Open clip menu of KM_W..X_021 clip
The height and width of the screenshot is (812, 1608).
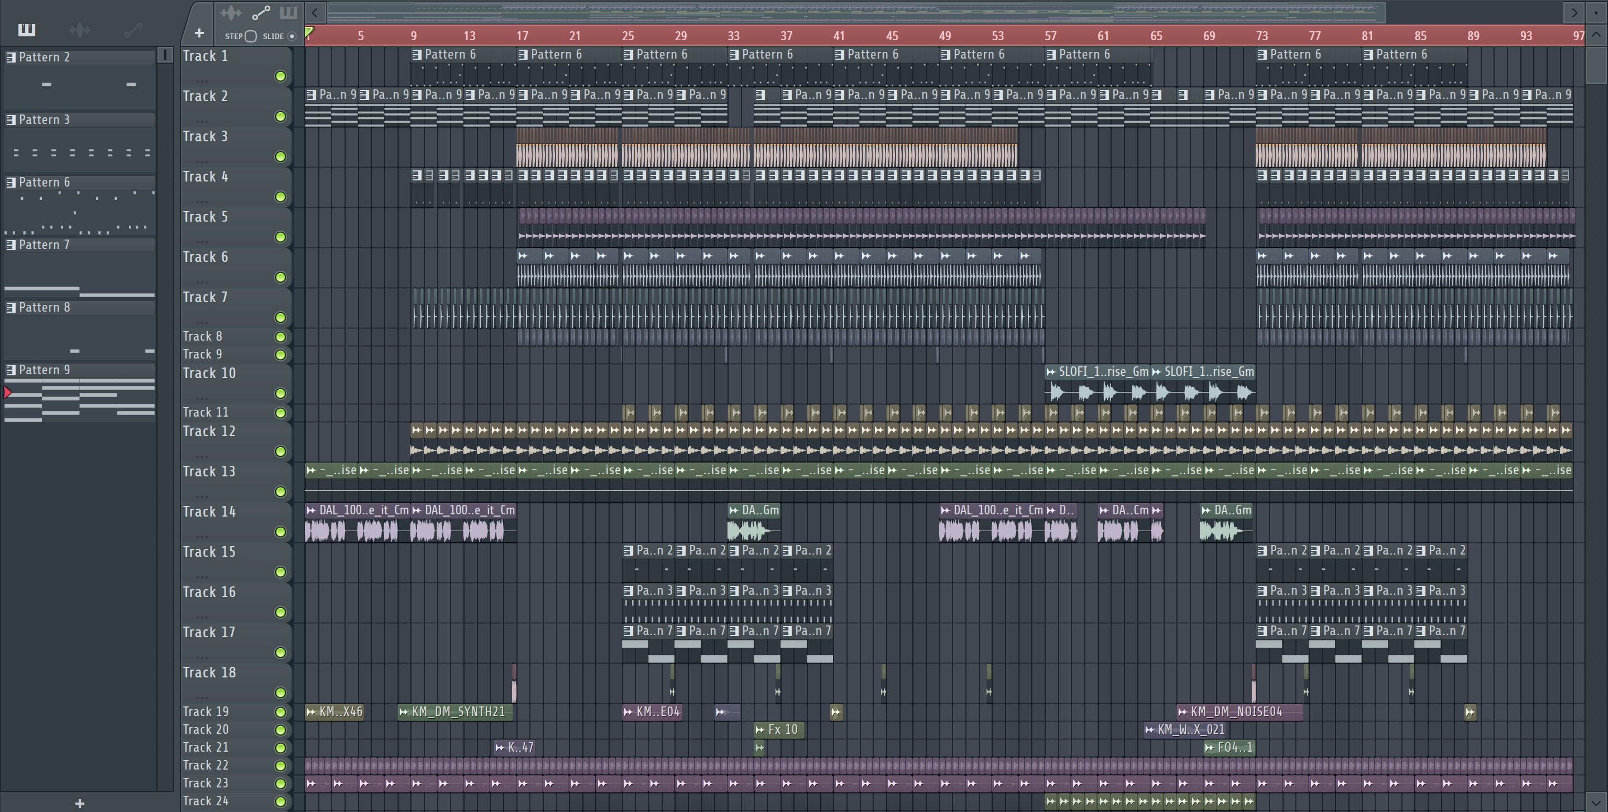[1150, 729]
